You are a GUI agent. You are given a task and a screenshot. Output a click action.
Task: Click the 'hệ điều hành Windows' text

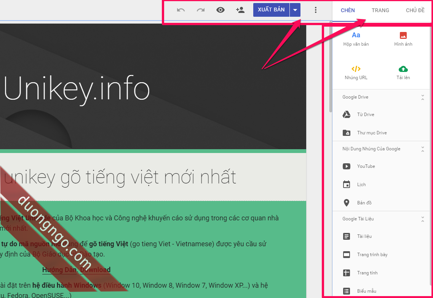click(67, 285)
